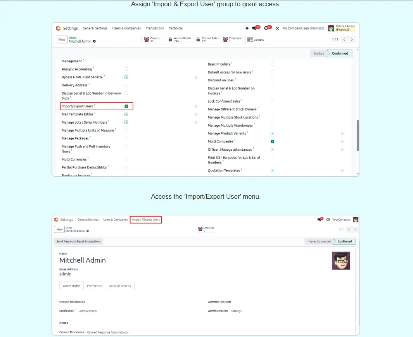Click the debug bug icon in top navbar

pyautogui.click(x=247, y=28)
